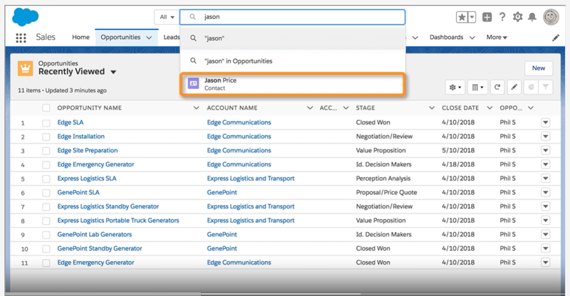Open List View Controls gear

coord(455,88)
